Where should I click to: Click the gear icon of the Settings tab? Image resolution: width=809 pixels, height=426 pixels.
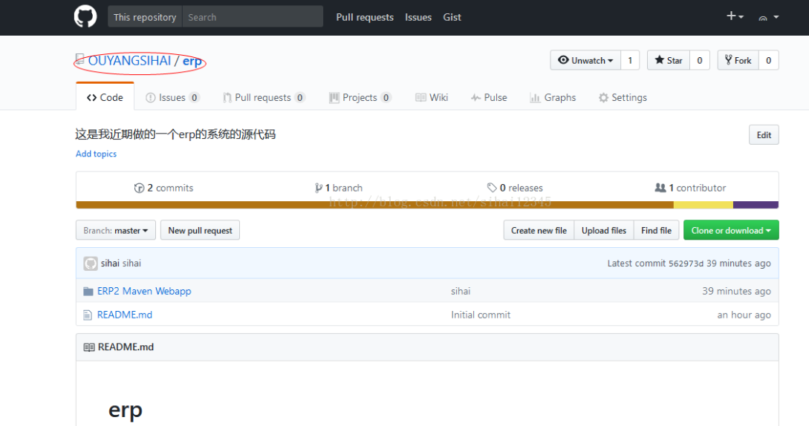(603, 97)
